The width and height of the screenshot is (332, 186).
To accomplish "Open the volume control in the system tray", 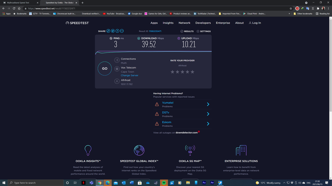I will pos(300,183).
